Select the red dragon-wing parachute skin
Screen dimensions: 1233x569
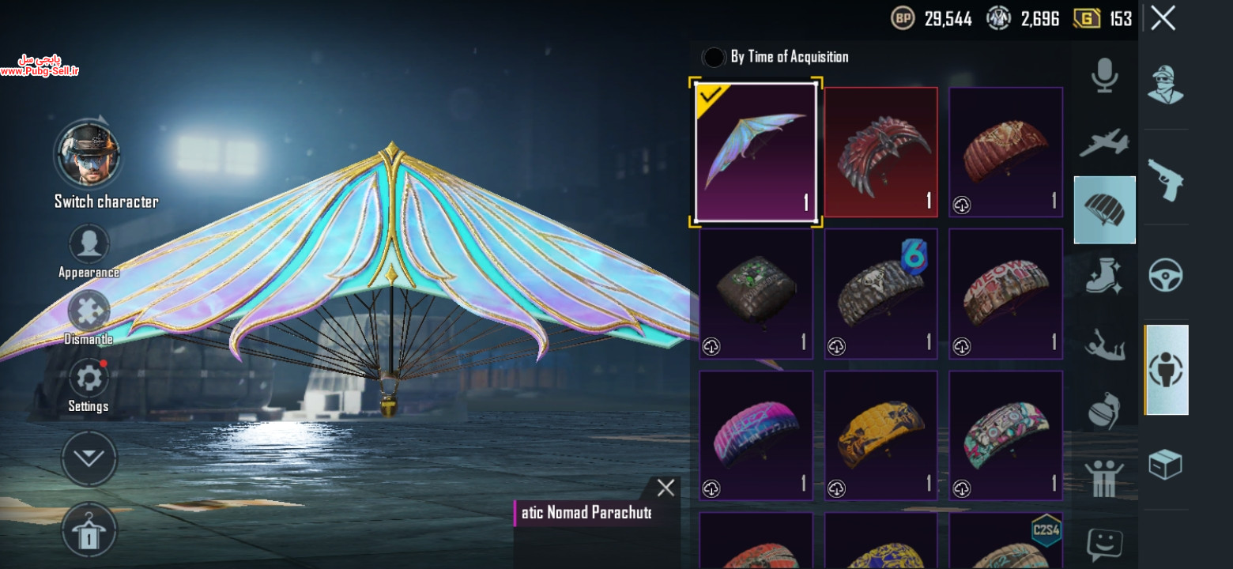881,152
